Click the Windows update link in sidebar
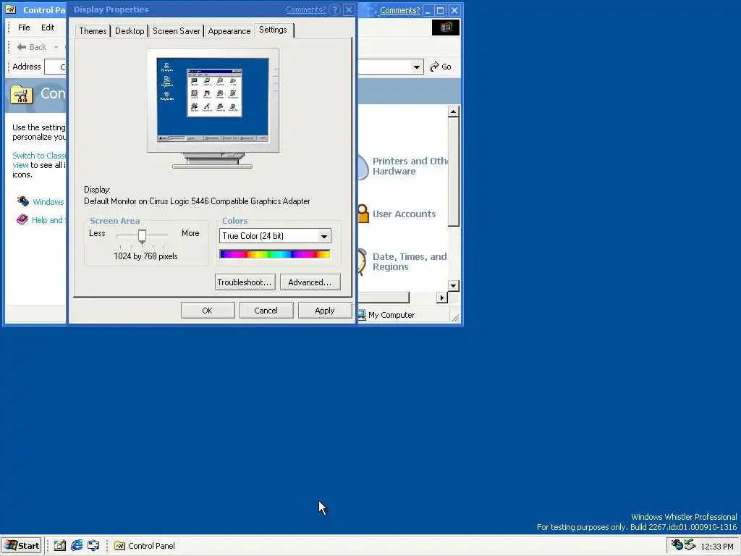Viewport: 741px width, 556px height. point(48,202)
